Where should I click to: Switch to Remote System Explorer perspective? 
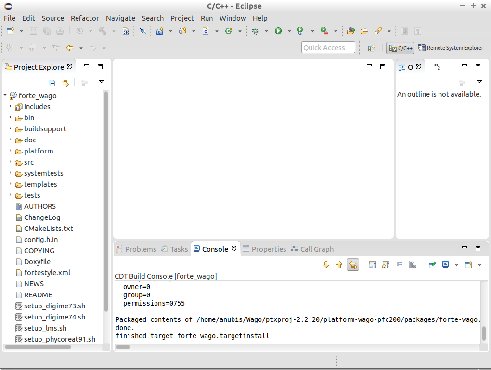pos(451,48)
